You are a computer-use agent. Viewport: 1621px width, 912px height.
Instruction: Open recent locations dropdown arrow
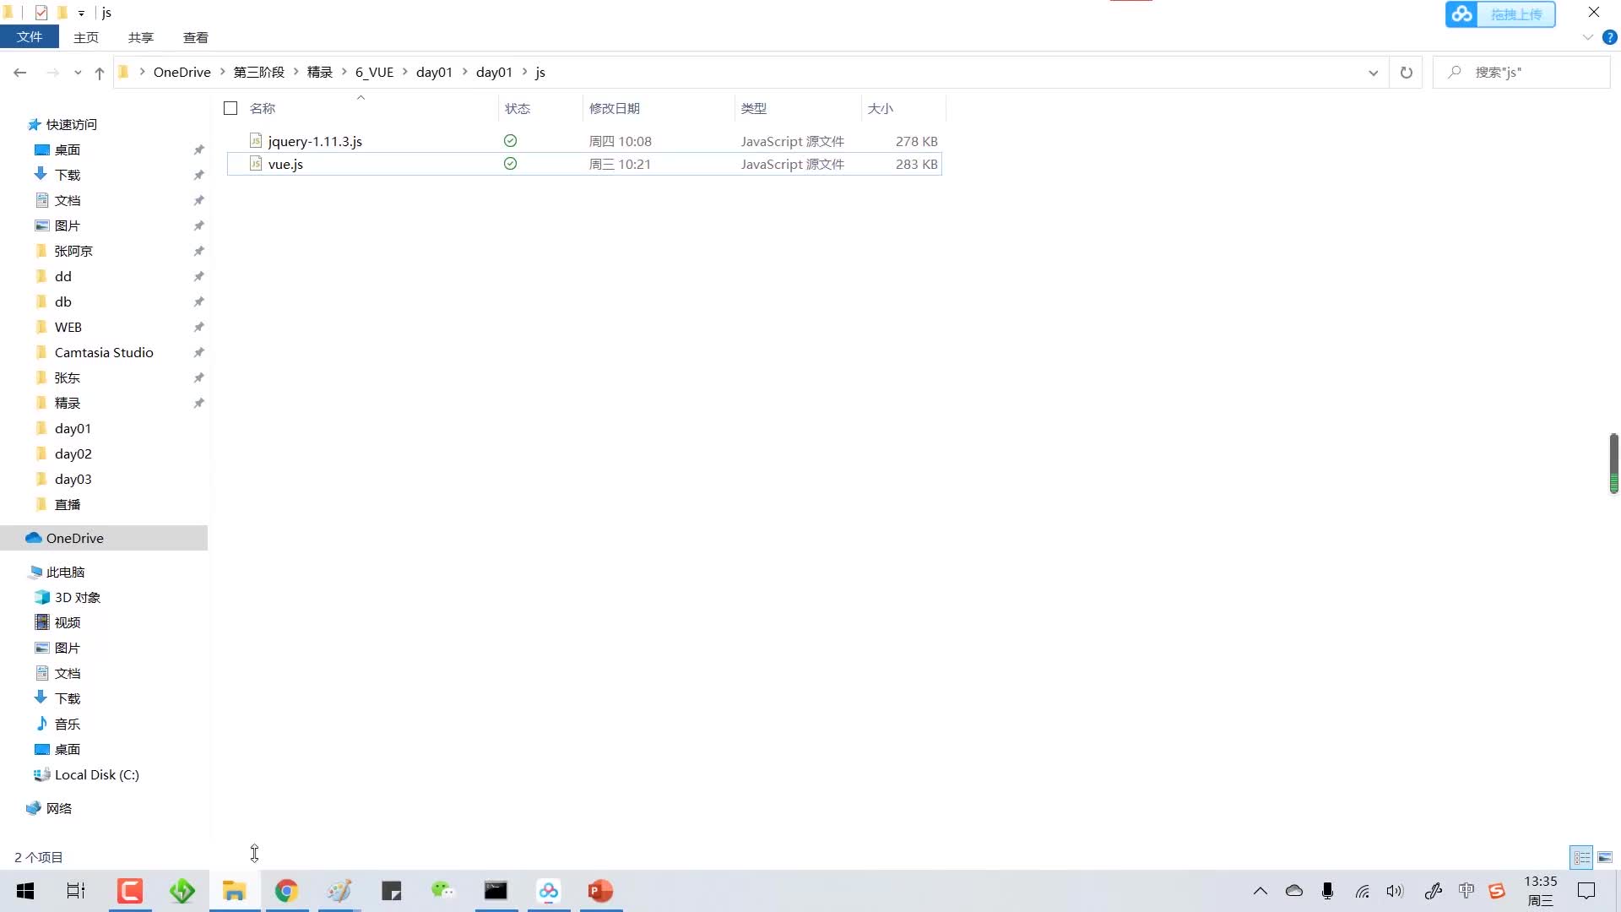point(78,73)
